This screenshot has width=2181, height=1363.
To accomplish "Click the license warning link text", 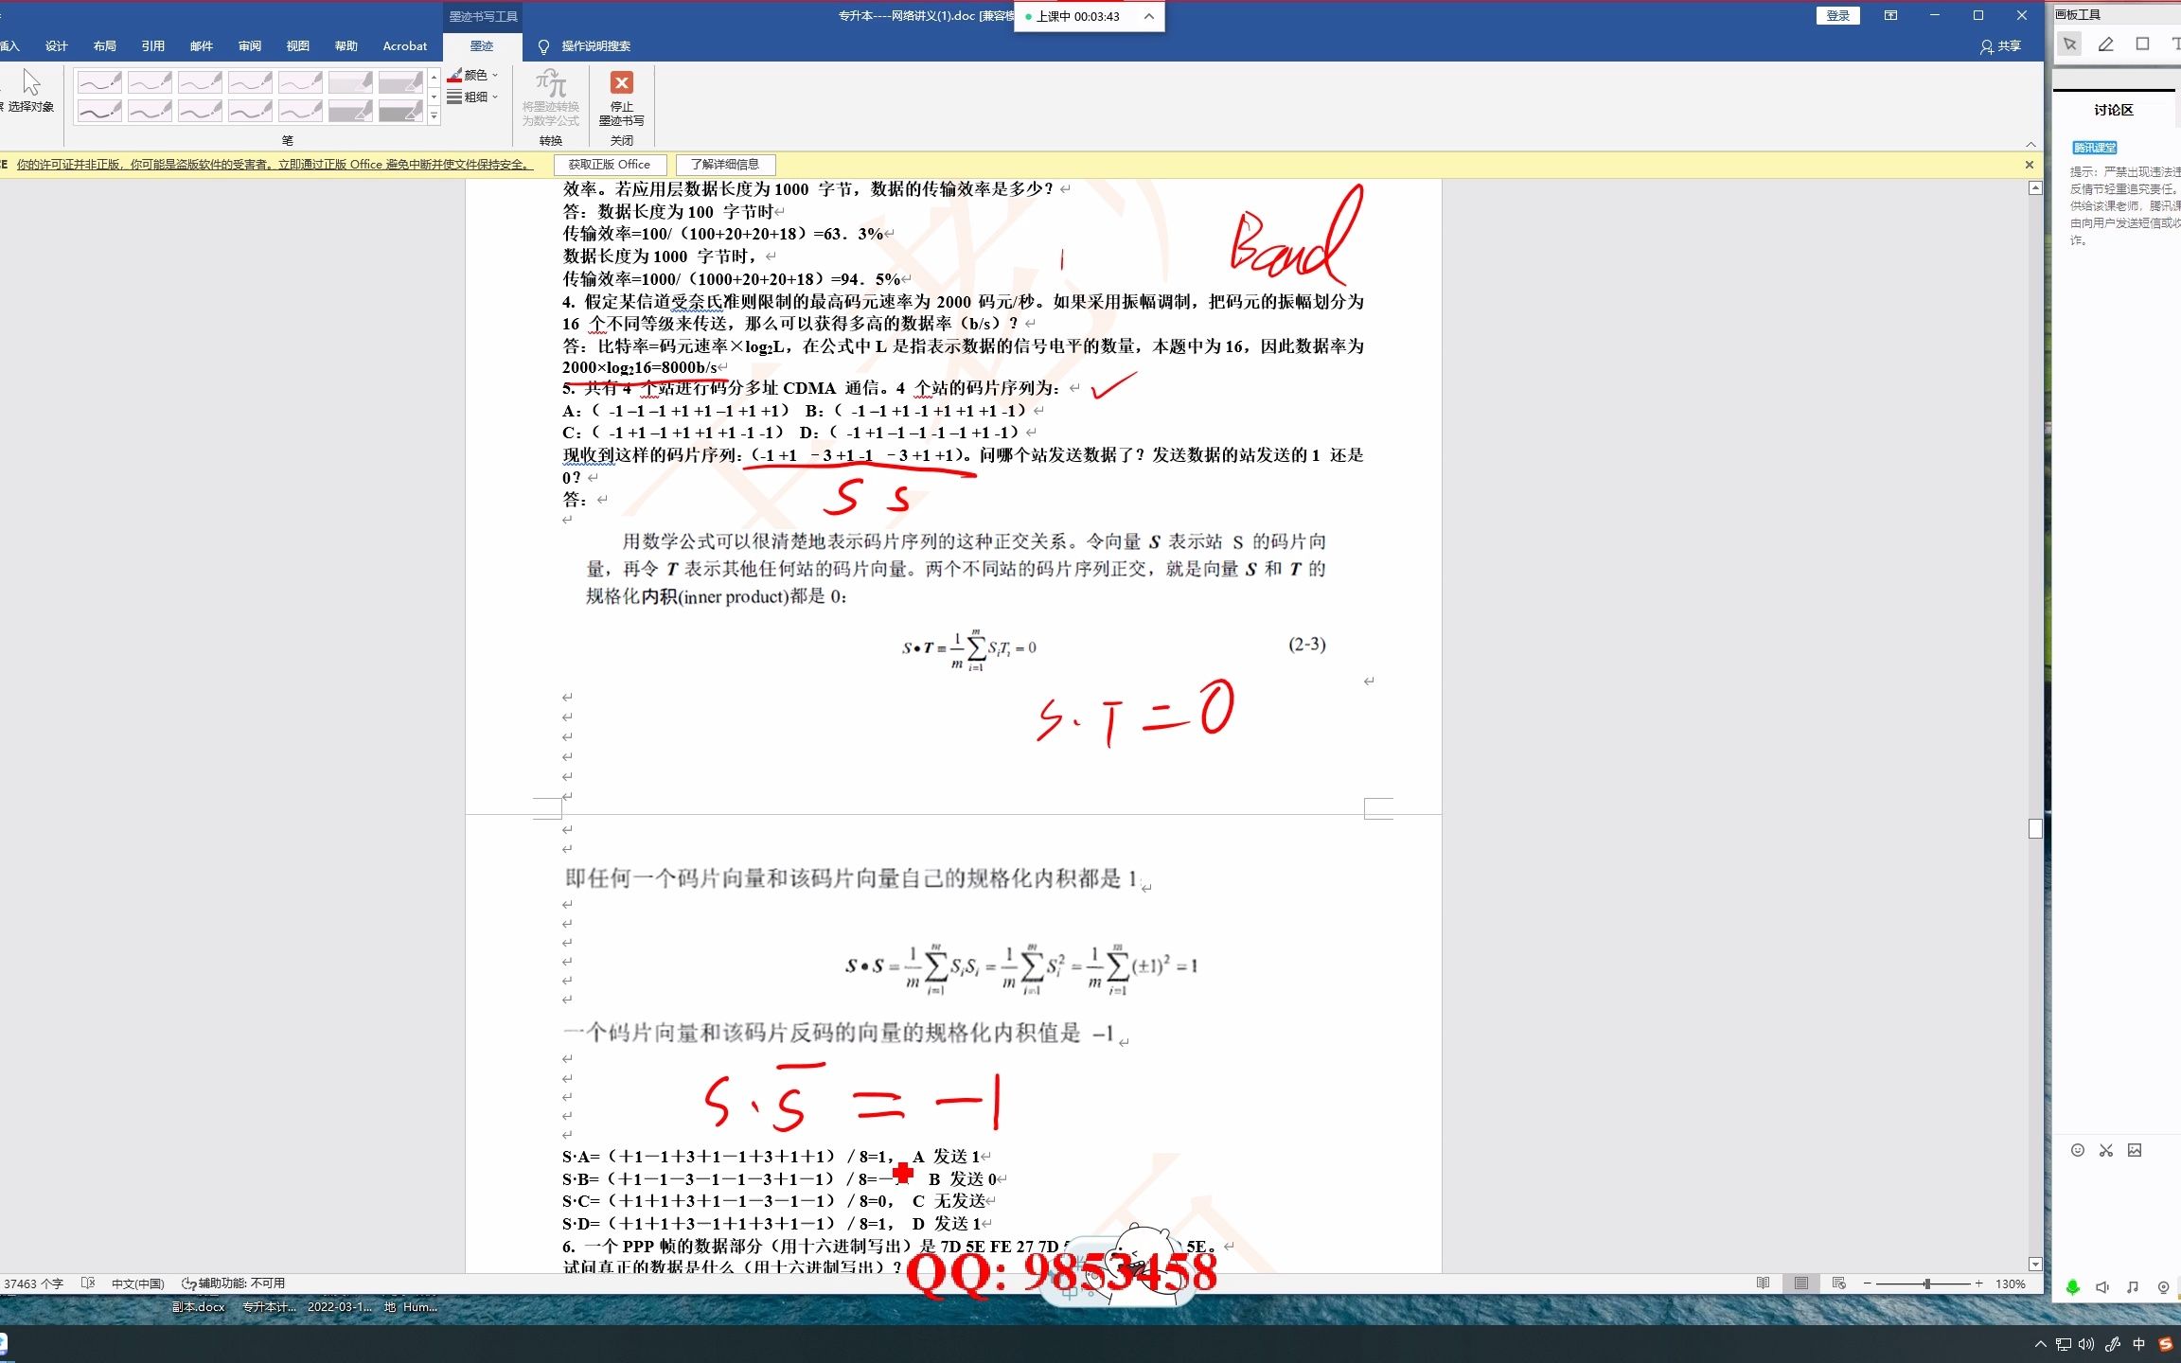I will 275,165.
